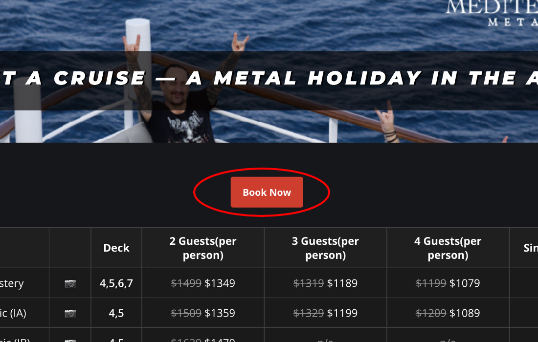
Task: Click the (IA) cabin name cell
Action: (x=15, y=313)
